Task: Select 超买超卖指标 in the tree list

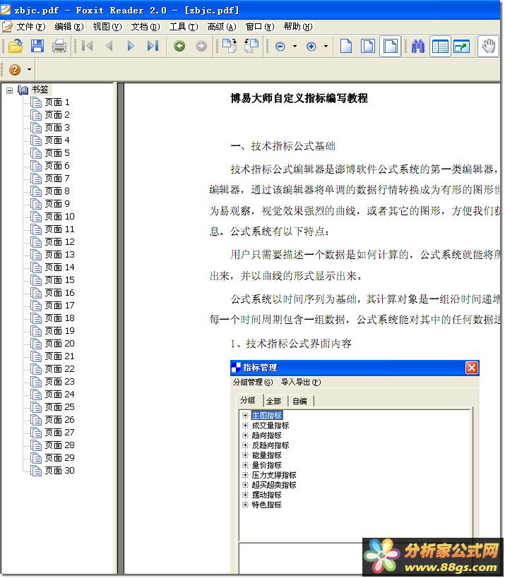Action: [274, 485]
